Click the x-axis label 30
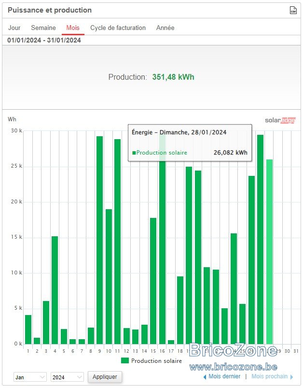 click(287, 351)
